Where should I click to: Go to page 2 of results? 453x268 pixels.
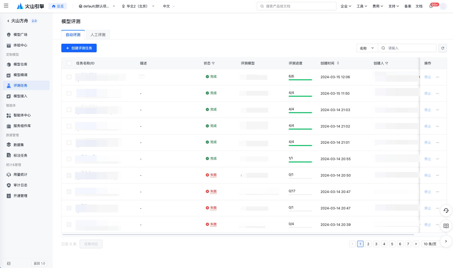(368, 244)
